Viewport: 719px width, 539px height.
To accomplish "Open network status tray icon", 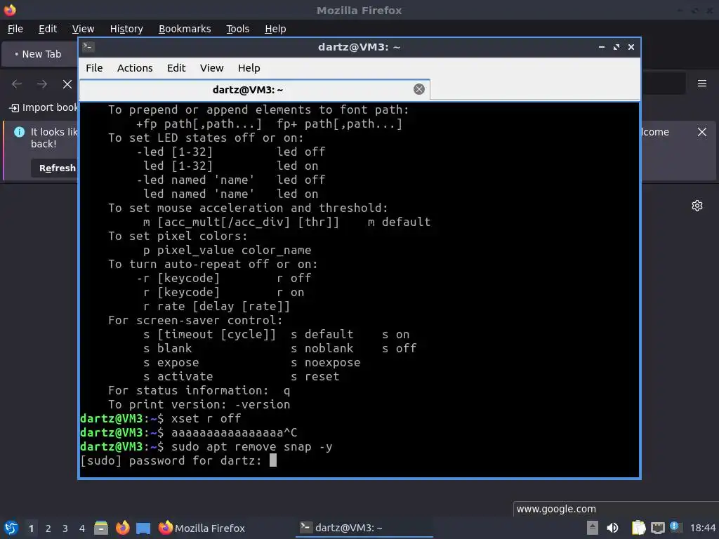I will coord(657,528).
